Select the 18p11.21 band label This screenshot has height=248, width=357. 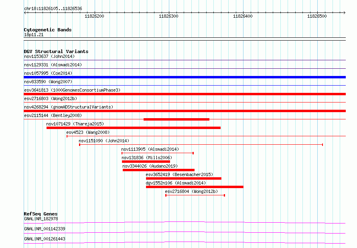pyautogui.click(x=34, y=35)
